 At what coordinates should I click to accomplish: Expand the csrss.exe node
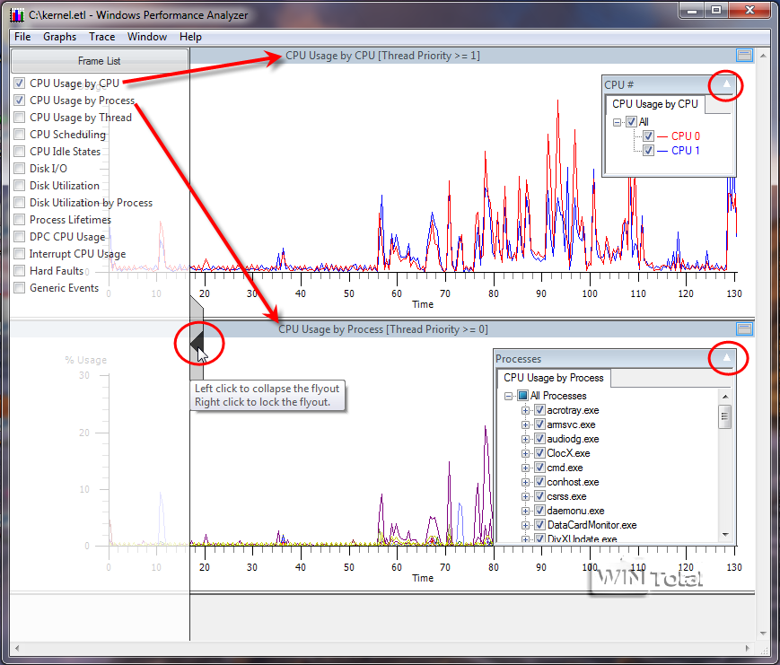[x=525, y=497]
